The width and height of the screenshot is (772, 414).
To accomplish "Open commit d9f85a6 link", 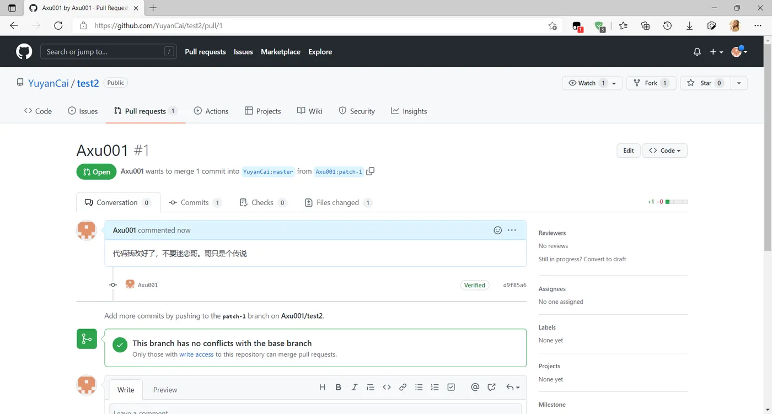I will (x=515, y=285).
